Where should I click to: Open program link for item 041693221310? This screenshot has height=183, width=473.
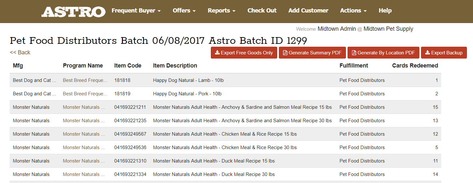(x=84, y=161)
